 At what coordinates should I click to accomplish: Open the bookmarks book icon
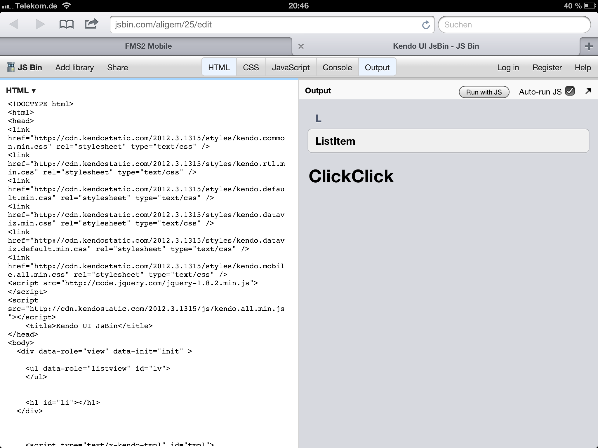[x=66, y=24]
